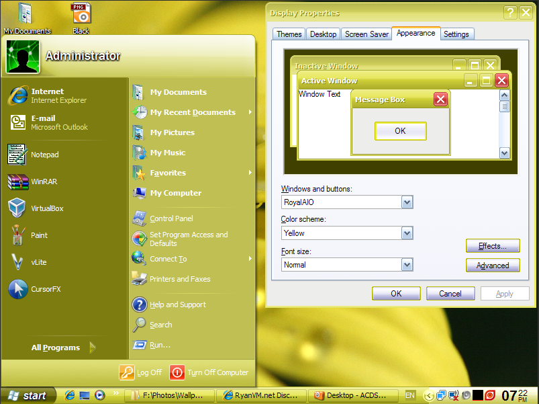This screenshot has height=404, width=539.
Task: Launch CursorFX from Start menu
Action: (64, 289)
